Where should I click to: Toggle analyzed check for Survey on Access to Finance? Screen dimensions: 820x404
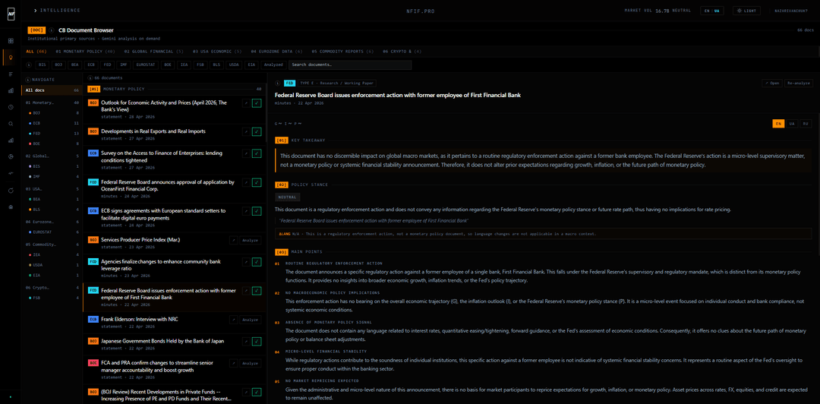[257, 153]
